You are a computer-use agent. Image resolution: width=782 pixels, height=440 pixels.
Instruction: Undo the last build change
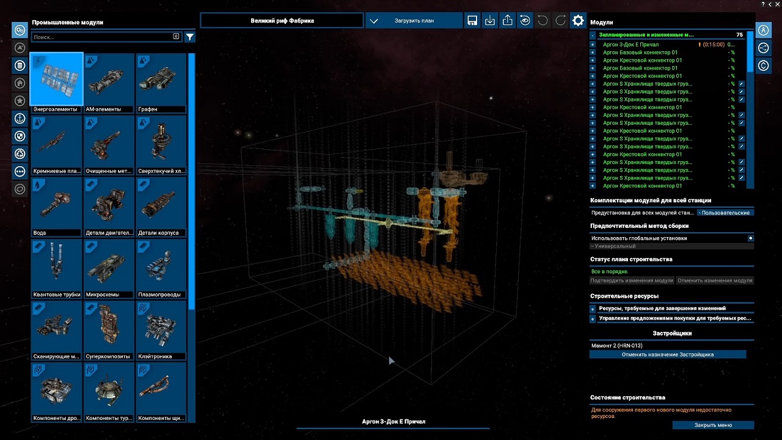tap(543, 21)
